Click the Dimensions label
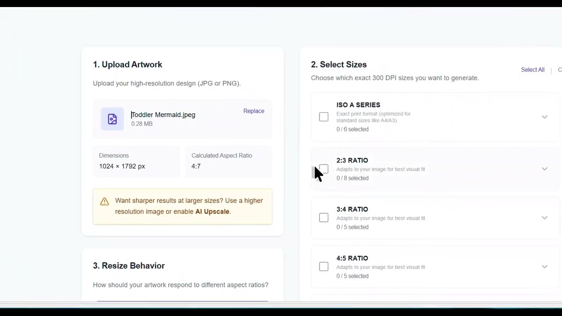 (x=114, y=155)
